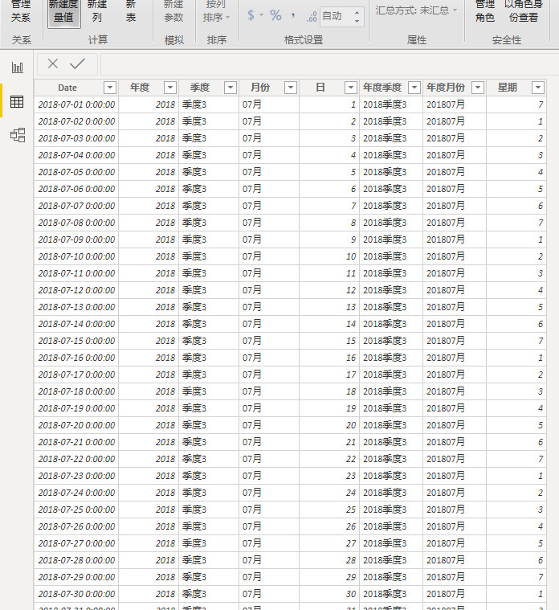Click 新表 to create a table
The width and height of the screenshot is (559, 610).
pyautogui.click(x=131, y=11)
